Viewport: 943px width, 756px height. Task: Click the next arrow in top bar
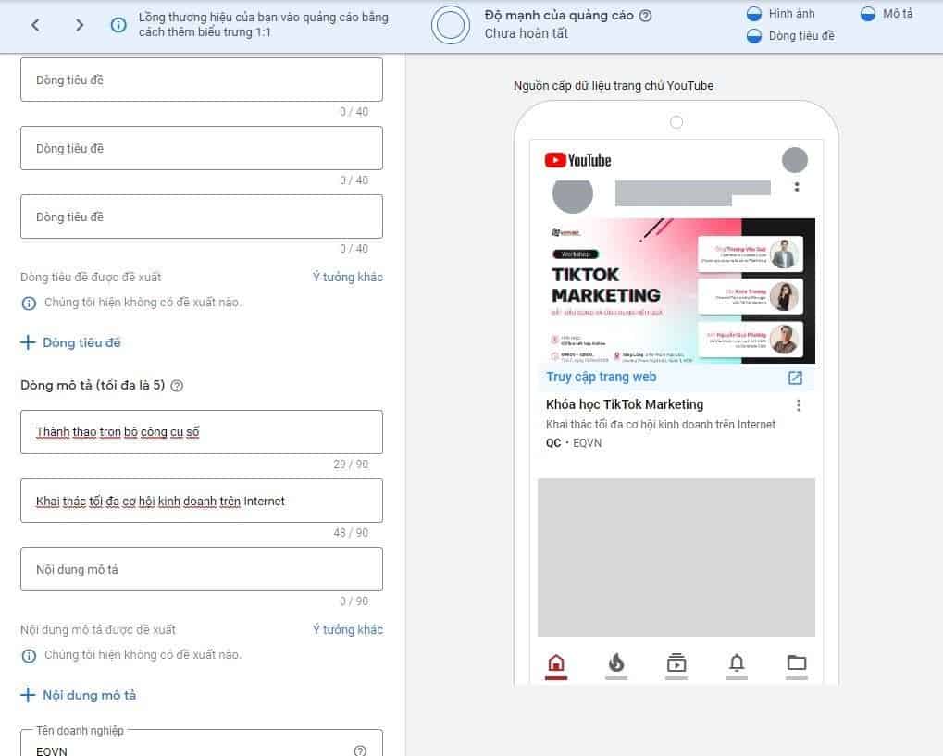80,25
